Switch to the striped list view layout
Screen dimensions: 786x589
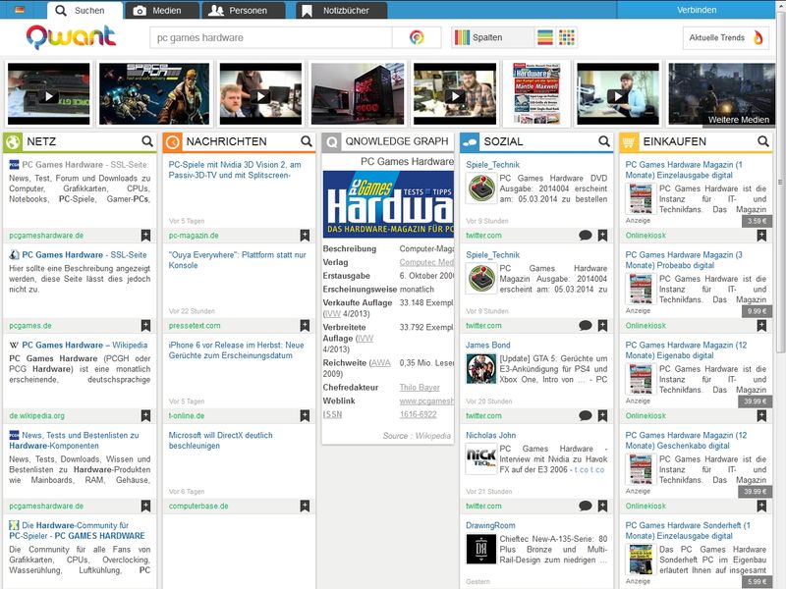pyautogui.click(x=546, y=37)
